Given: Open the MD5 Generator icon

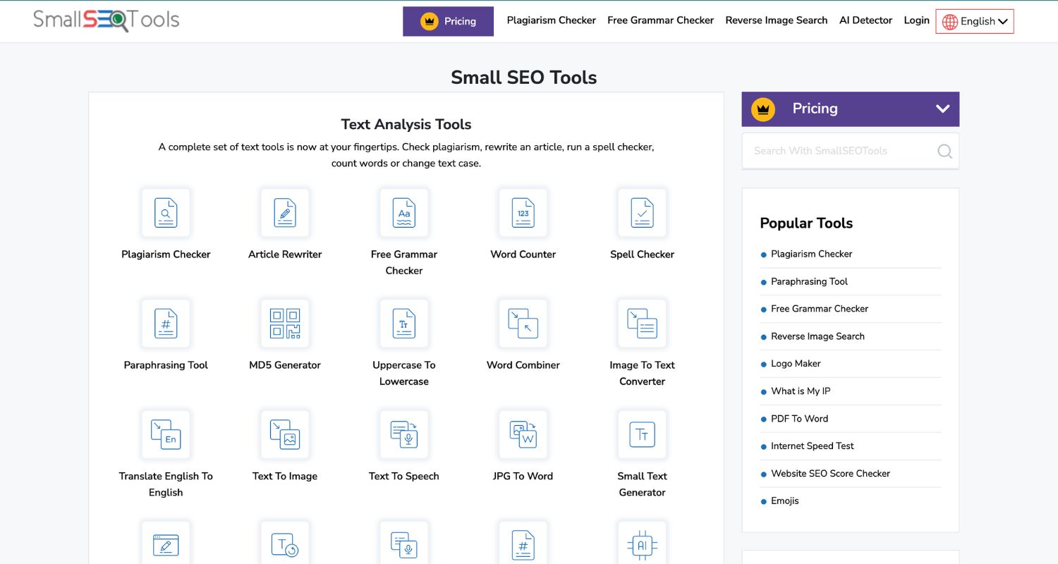Looking at the screenshot, I should tap(285, 324).
